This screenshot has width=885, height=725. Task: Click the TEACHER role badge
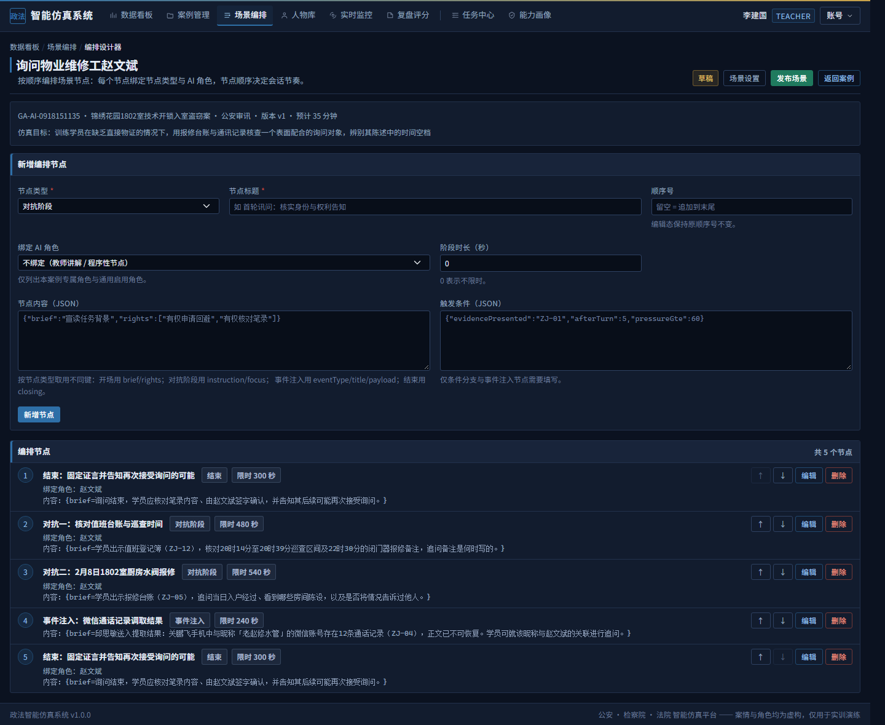point(793,16)
